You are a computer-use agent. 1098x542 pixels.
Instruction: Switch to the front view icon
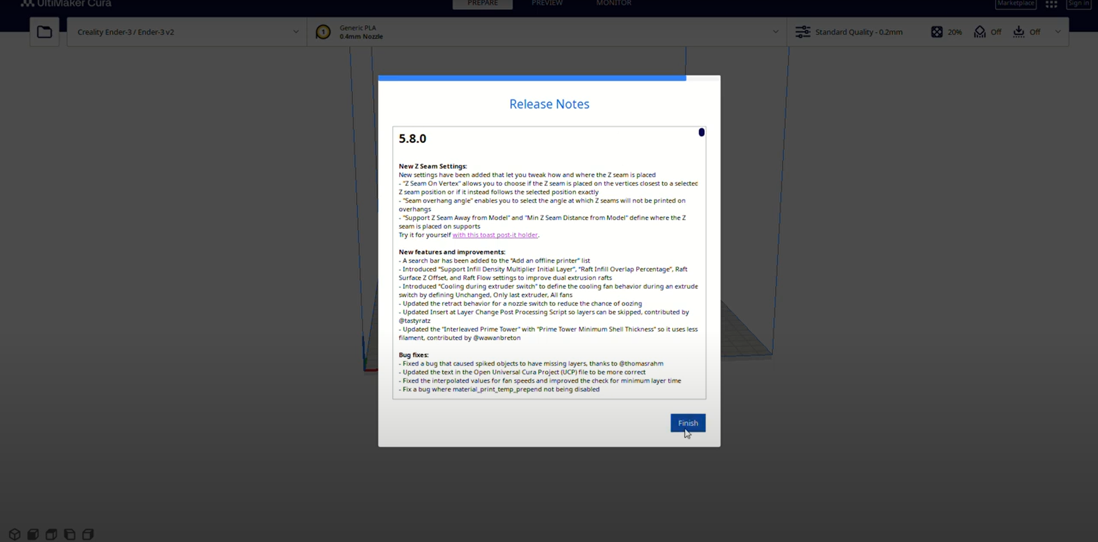(33, 534)
